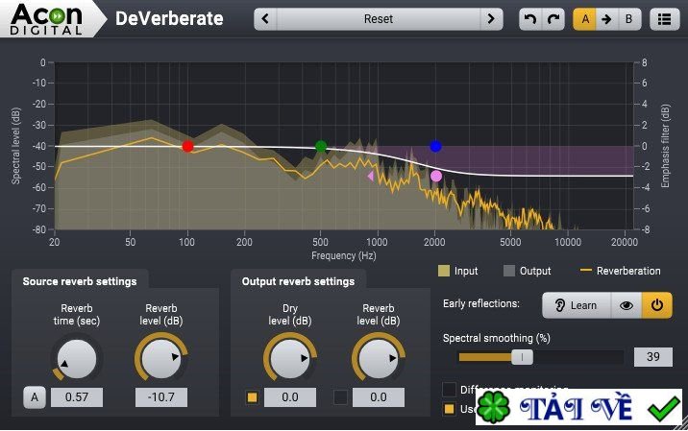Viewport: 688px width, 431px height.
Task: Select the red filter handle at 100 Hz
Action: tap(187, 147)
